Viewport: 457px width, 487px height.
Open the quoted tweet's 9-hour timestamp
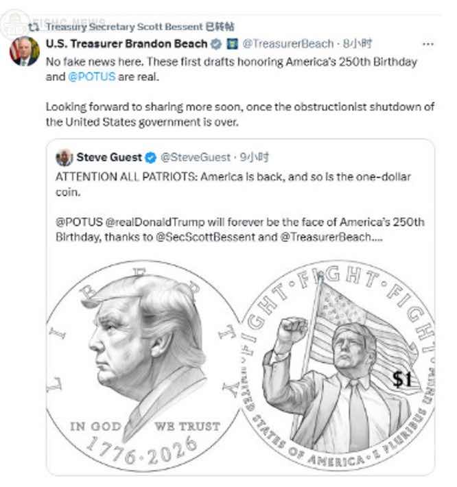(x=254, y=158)
